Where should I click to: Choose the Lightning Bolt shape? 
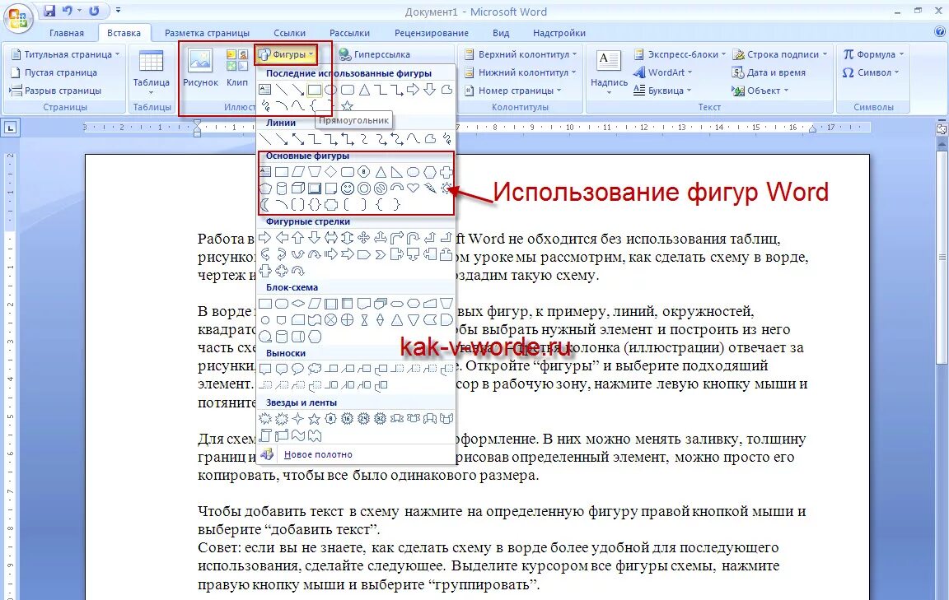click(x=430, y=188)
